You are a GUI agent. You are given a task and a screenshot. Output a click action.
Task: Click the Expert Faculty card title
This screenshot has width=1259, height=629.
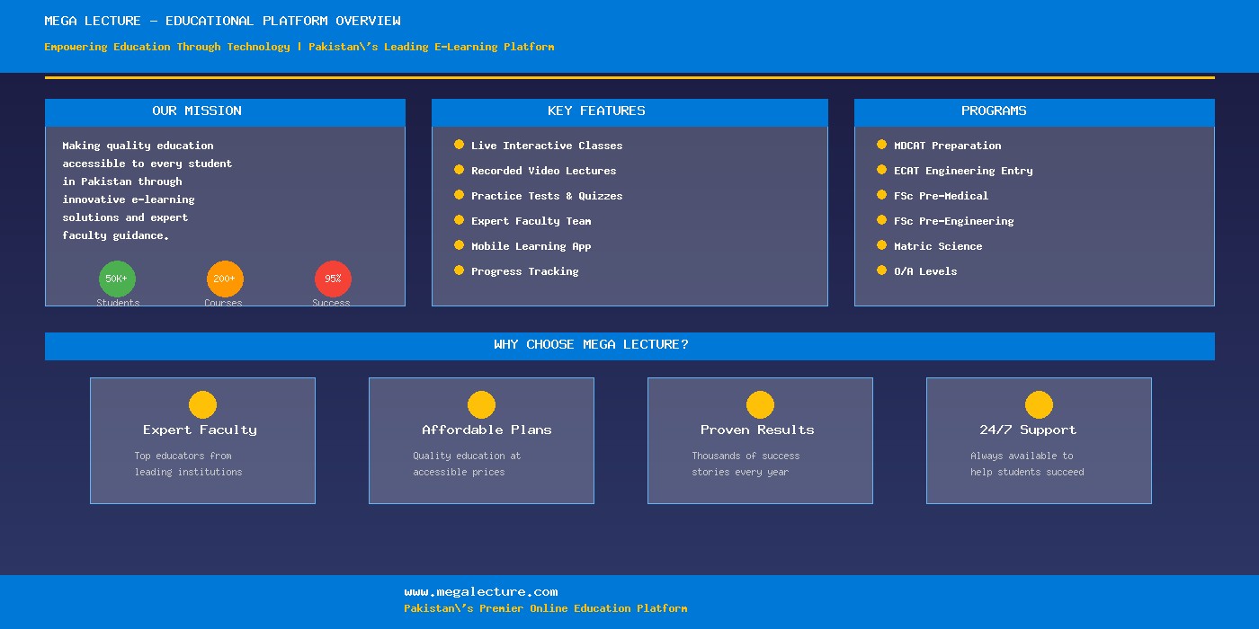[x=200, y=430]
